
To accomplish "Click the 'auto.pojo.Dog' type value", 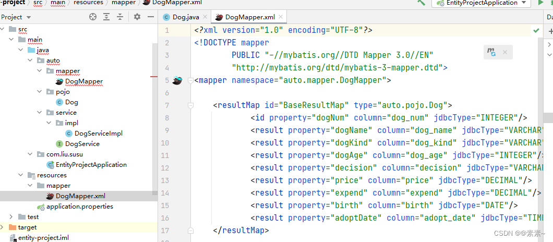I will coord(413,105).
